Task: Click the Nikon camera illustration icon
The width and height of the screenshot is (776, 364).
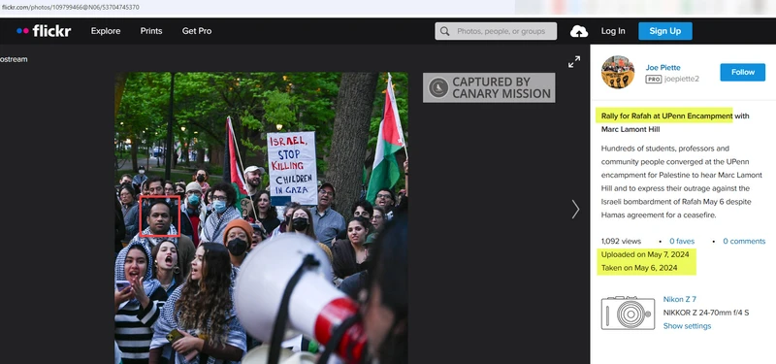Action: pos(628,313)
